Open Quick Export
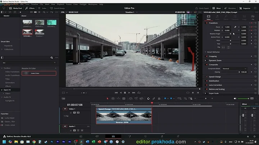The height and width of the screenshot is (145, 259). (x=202, y=8)
